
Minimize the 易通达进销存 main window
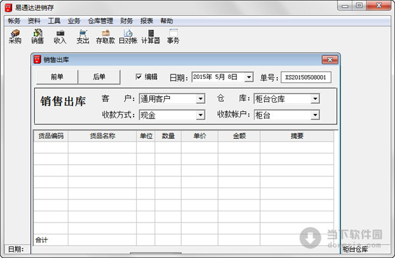345,5
